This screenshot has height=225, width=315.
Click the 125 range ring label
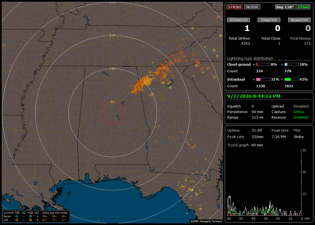pyautogui.click(x=112, y=68)
